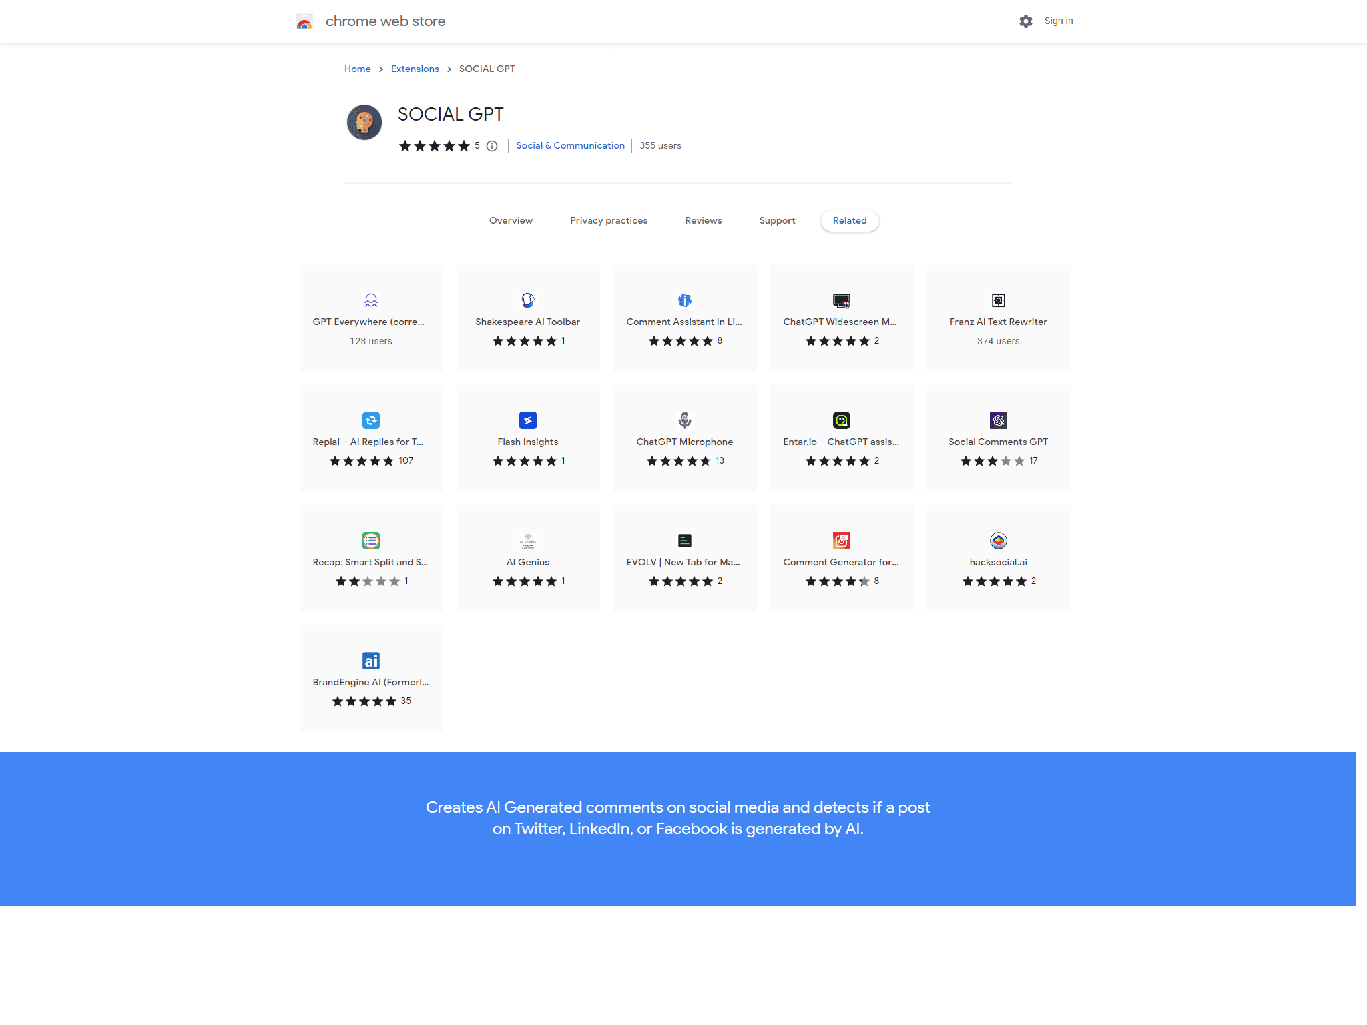The width and height of the screenshot is (1367, 1025).
Task: Open the Social & Communication category link
Action: coord(570,146)
